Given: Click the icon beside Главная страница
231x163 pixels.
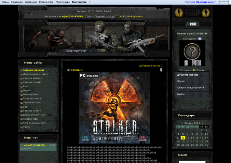Looking at the screenshot, I should [x=21, y=70].
